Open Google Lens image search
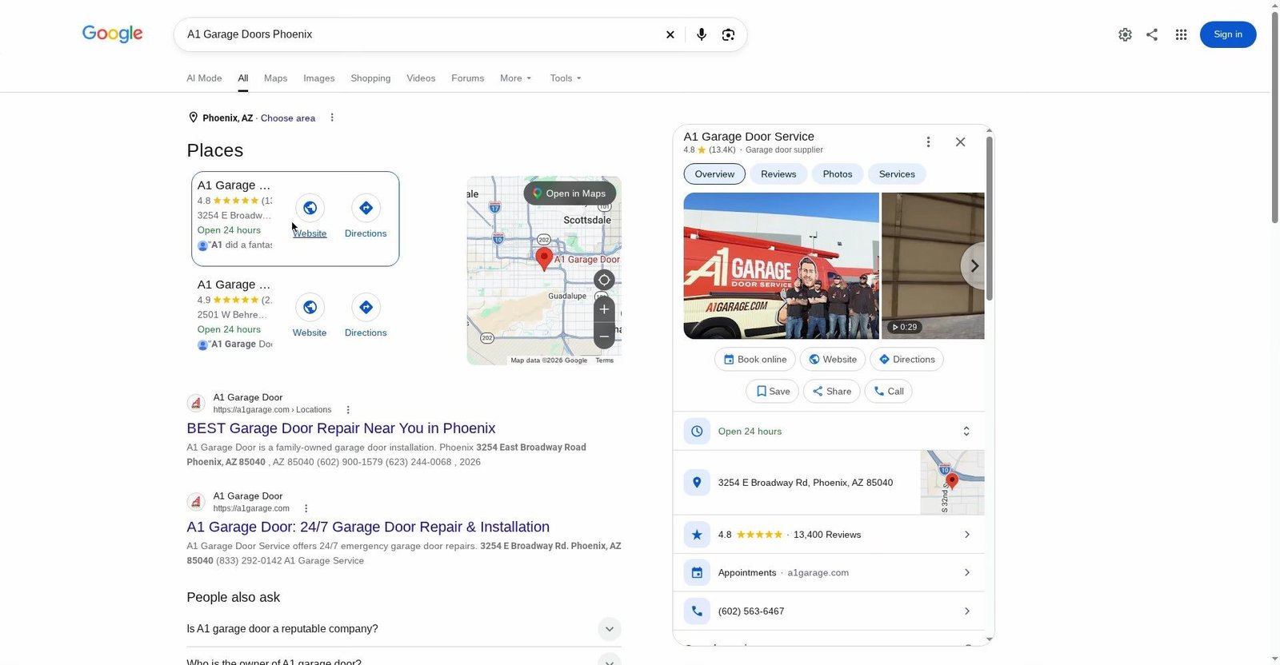The width and height of the screenshot is (1280, 665). click(728, 34)
